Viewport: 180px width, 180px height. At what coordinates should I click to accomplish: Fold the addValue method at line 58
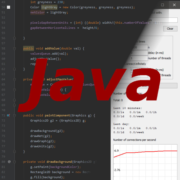point(15,48)
